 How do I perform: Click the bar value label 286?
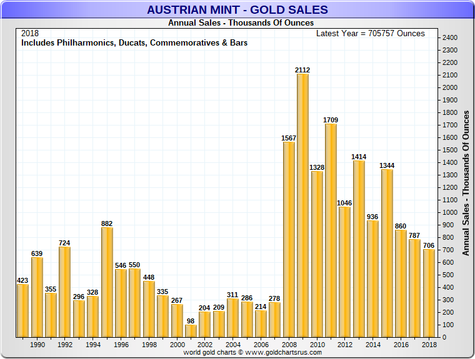pyautogui.click(x=247, y=298)
